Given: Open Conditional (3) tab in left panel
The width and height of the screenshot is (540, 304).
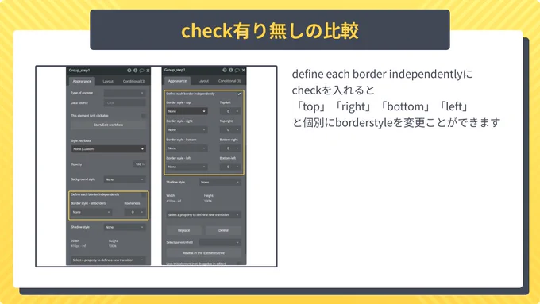Looking at the screenshot, I should (134, 81).
